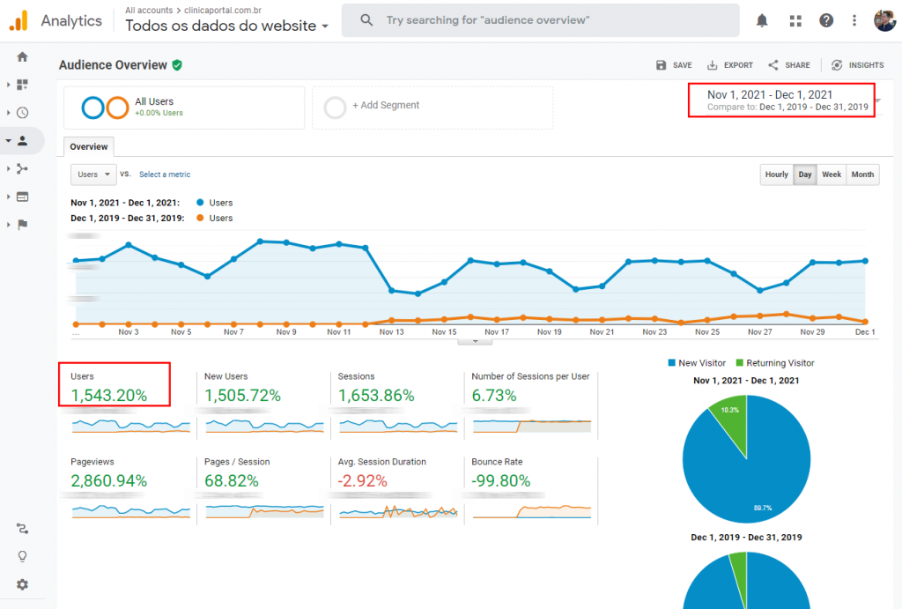
Task: Open the Discover lightbulb icon
Action: coord(23,556)
